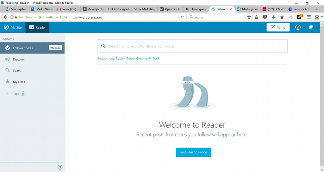Open the Firefox hamburger menu
Image resolution: width=324 pixels, height=172 pixels.
309,17
